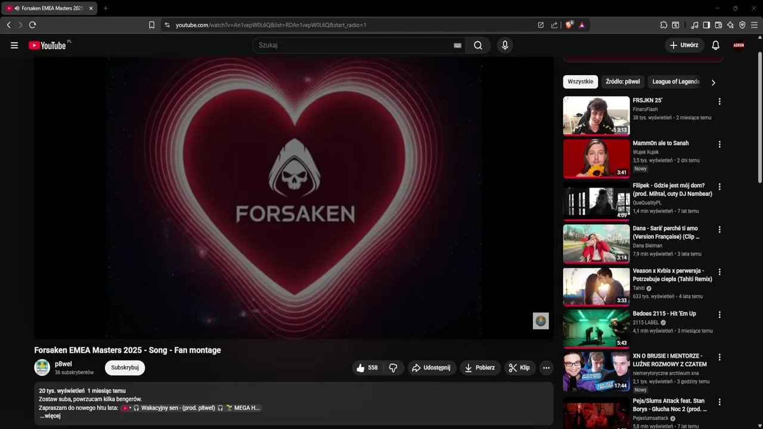Click the video player heart FORSAKEN frame
The image size is (763, 429).
pos(294,198)
